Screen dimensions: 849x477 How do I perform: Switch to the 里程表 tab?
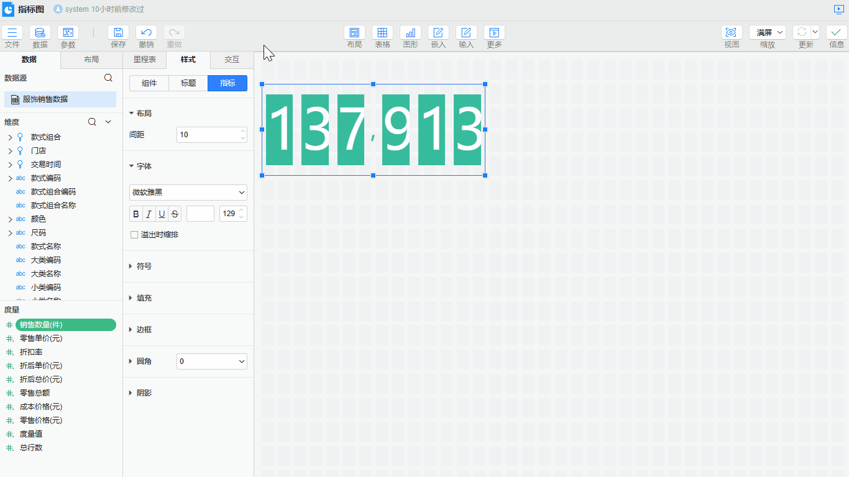click(145, 60)
